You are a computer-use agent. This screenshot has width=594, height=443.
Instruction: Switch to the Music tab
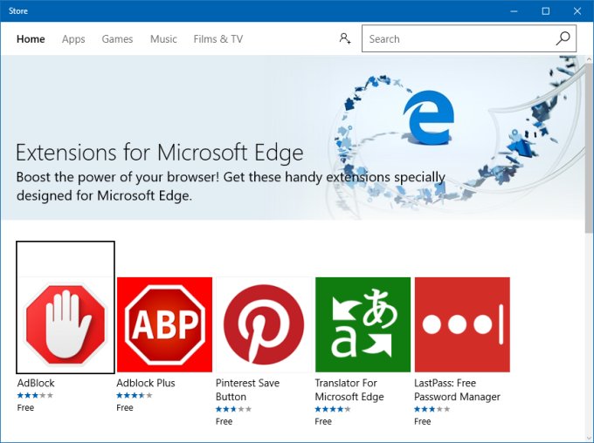[x=163, y=39]
